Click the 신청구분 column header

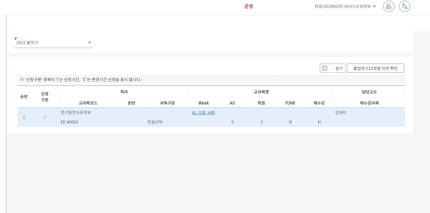45,97
